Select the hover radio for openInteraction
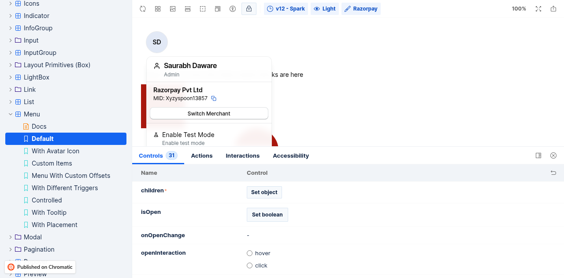This screenshot has height=278, width=564. (x=250, y=253)
